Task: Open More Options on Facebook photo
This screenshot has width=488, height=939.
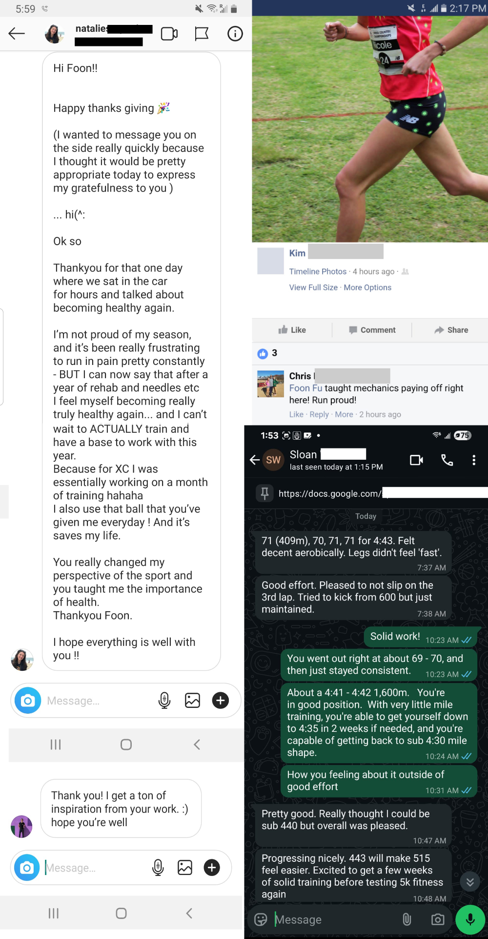Action: 367,287
